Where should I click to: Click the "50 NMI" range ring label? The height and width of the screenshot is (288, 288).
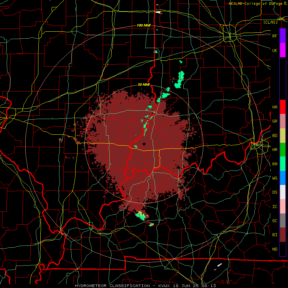(x=144, y=84)
